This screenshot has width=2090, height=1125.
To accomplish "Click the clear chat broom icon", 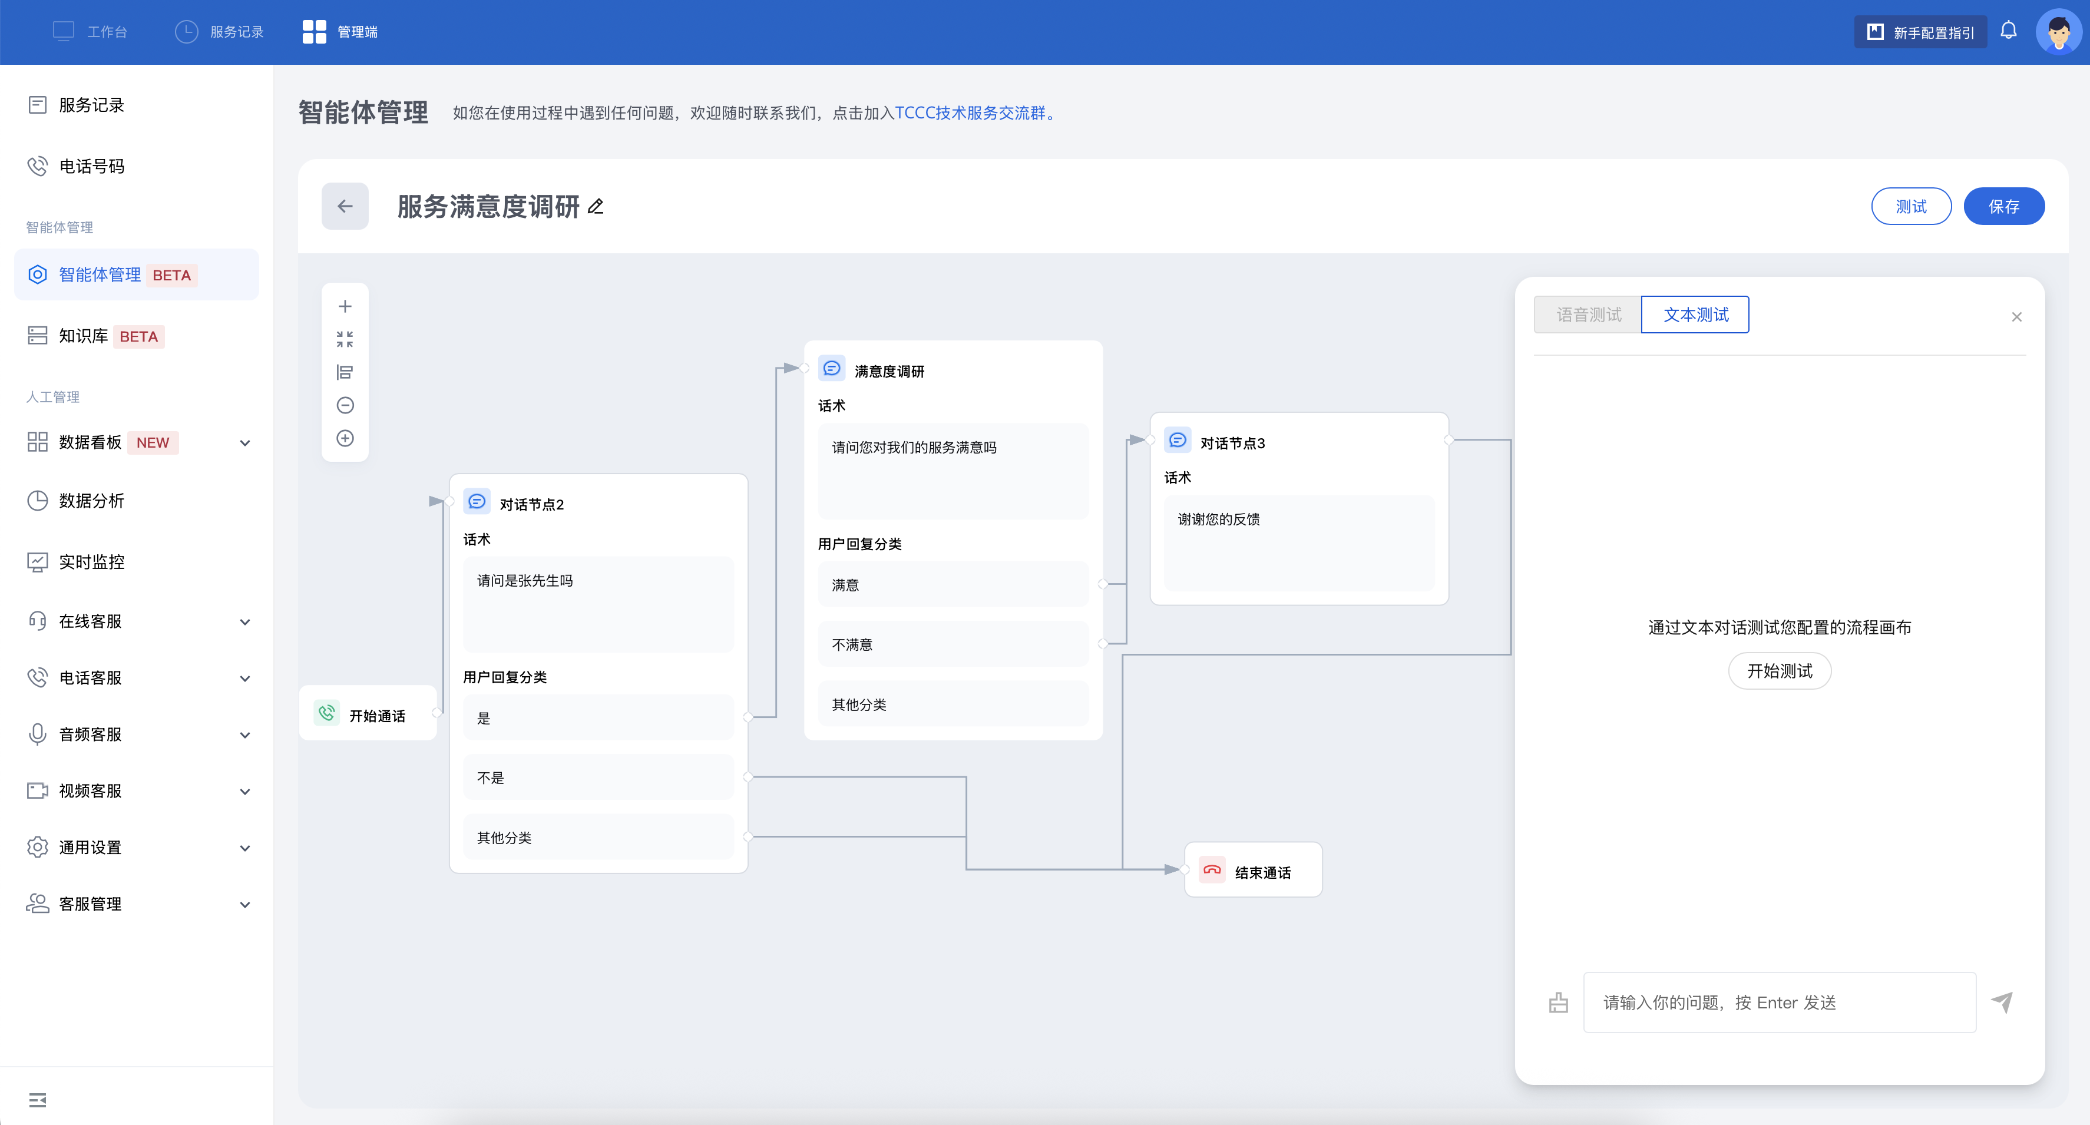I will click(x=1557, y=1002).
